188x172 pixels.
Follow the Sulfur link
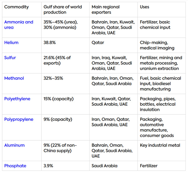(x=10, y=58)
